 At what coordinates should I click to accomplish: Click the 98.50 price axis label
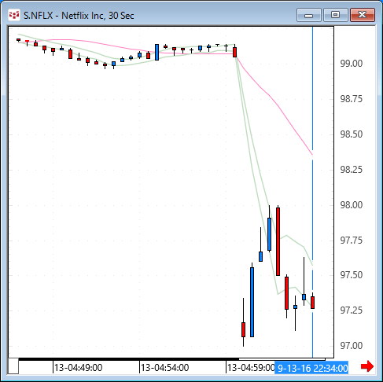pos(352,134)
